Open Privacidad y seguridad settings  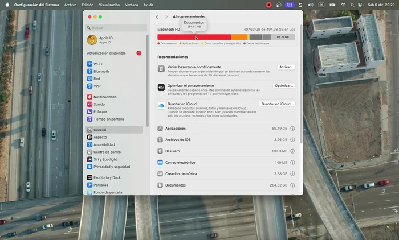coord(112,167)
